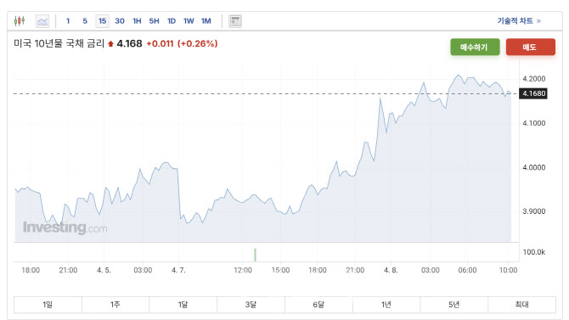Open the 기술적 차트 link
This screenshot has height=320, width=569.
(519, 21)
